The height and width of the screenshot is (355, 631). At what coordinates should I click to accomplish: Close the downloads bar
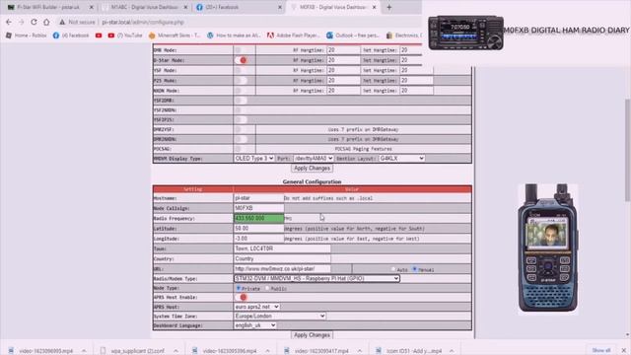624,351
